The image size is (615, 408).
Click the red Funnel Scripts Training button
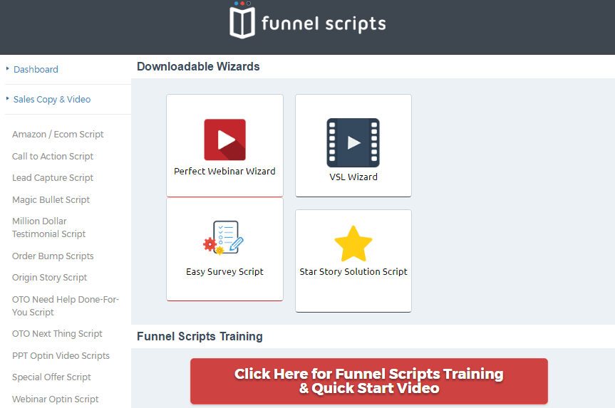pyautogui.click(x=369, y=381)
